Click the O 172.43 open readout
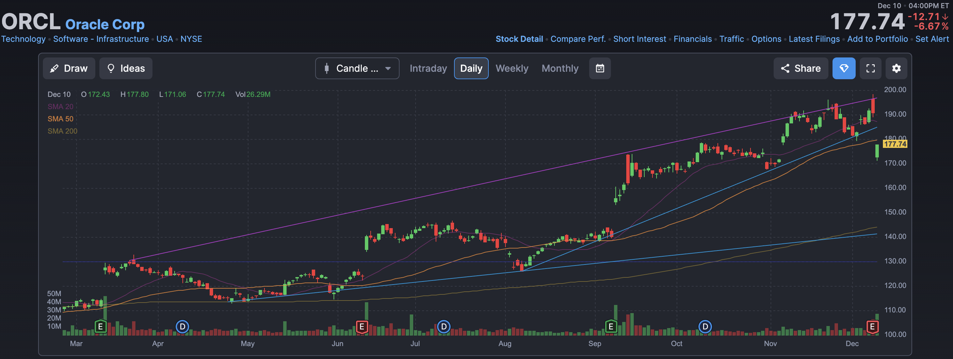This screenshot has width=953, height=359. coord(95,94)
